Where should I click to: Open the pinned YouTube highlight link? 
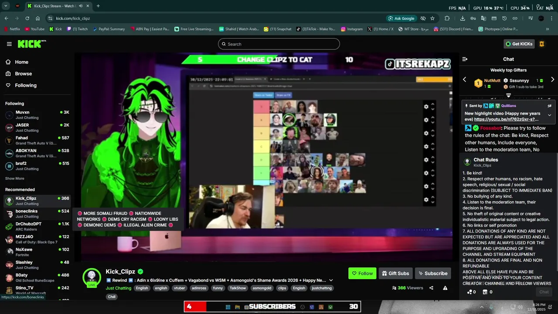[x=506, y=119]
